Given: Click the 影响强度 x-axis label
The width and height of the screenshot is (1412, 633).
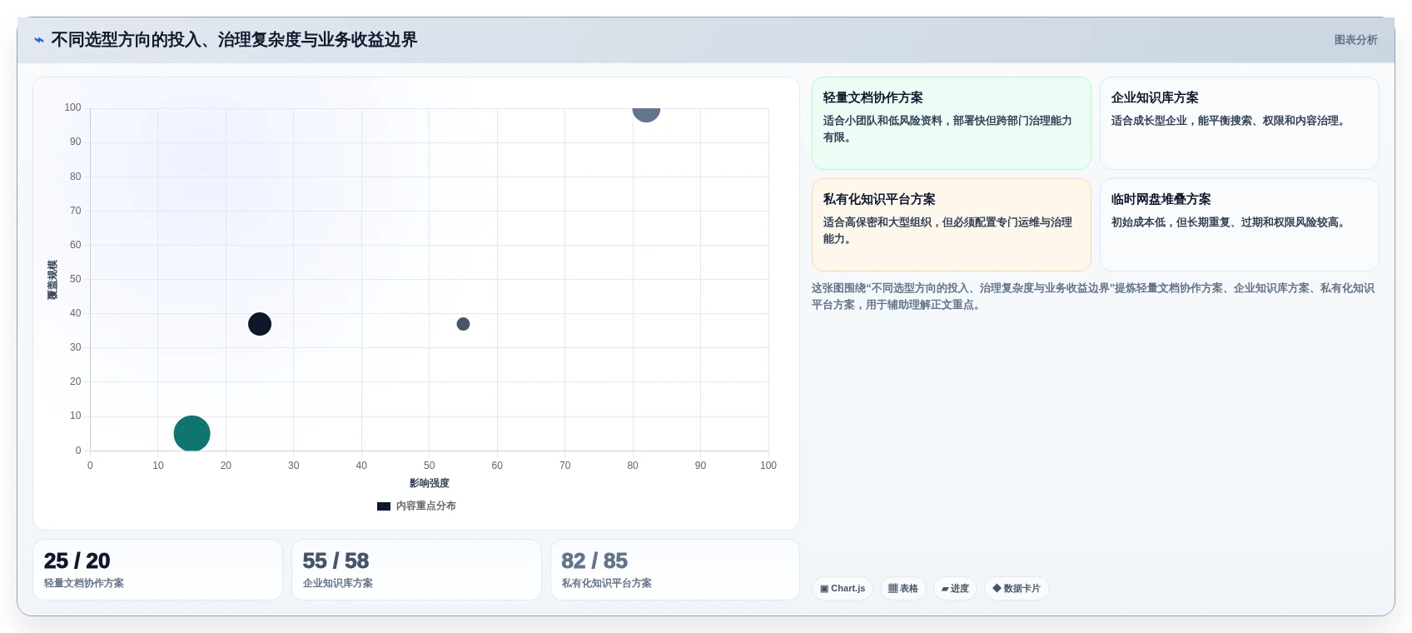Looking at the screenshot, I should 429,483.
